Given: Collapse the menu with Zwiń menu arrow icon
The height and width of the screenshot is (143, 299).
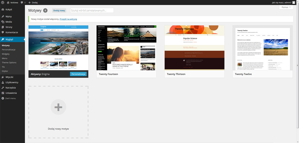Looking at the screenshot, I should 3,98.
